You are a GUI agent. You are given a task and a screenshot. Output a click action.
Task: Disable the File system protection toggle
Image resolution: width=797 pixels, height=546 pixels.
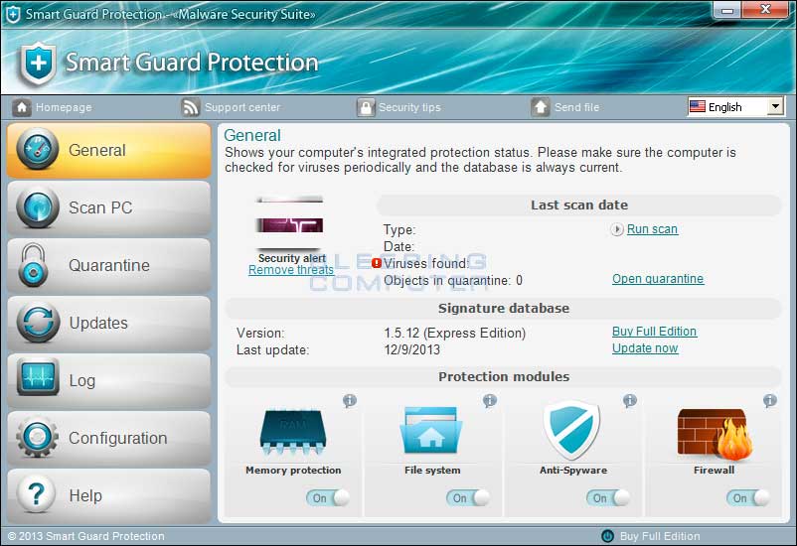468,497
